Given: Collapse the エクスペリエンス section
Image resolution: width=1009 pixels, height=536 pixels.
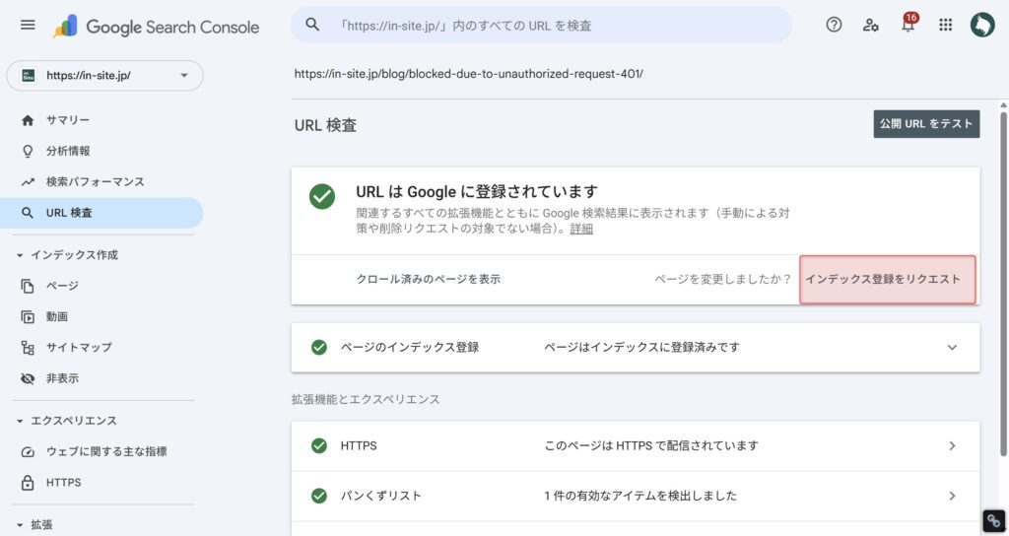Looking at the screenshot, I should click(x=20, y=421).
